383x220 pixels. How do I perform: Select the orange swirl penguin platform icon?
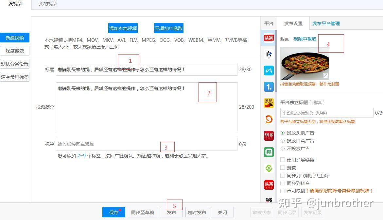click(x=269, y=119)
